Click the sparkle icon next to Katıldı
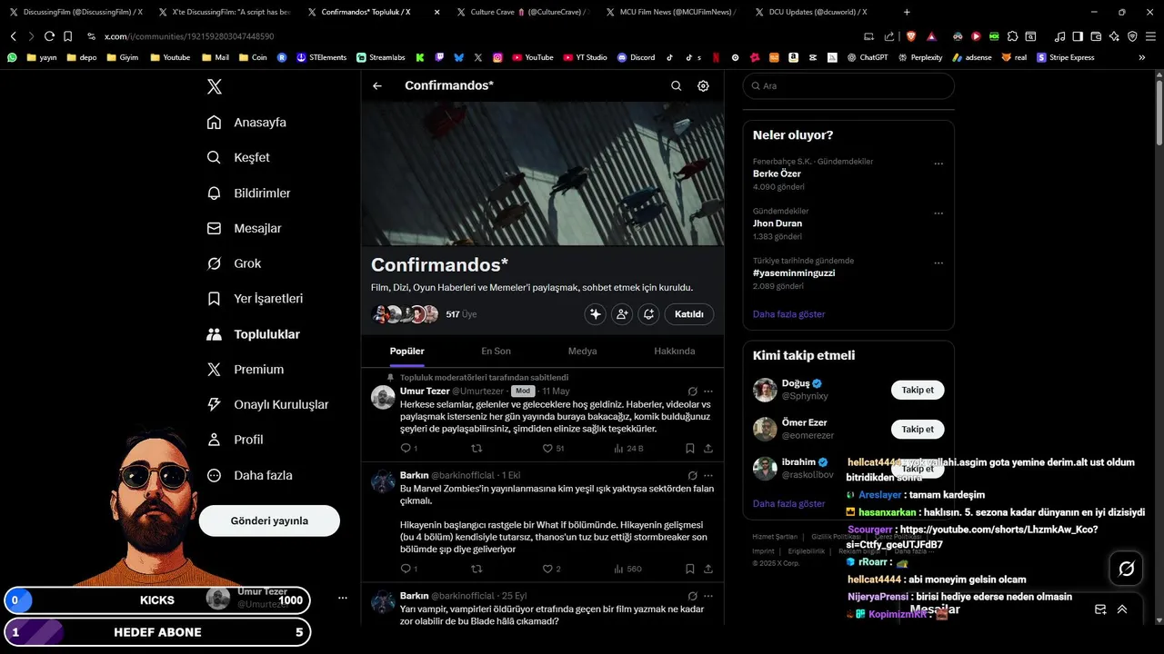Screen dimensions: 1164x654 [x=596, y=313]
